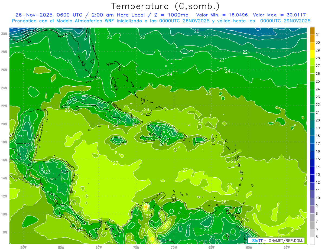Click the 65W longitude axis label
325x251 pixels.
click(212, 247)
